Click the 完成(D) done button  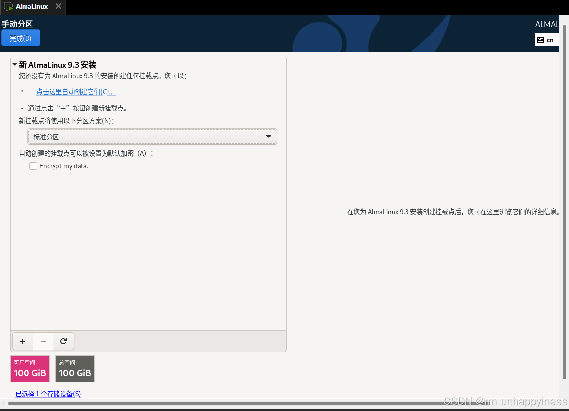(21, 38)
